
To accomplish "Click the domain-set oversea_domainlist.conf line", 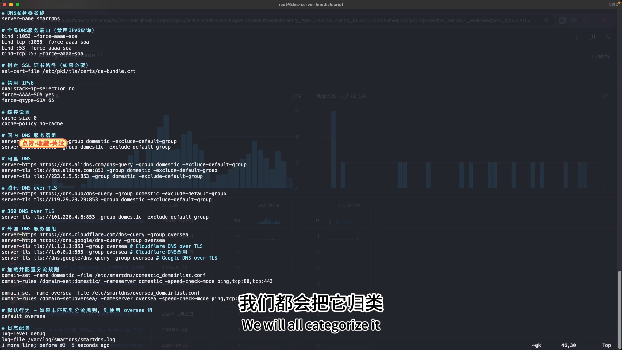I will point(101,293).
